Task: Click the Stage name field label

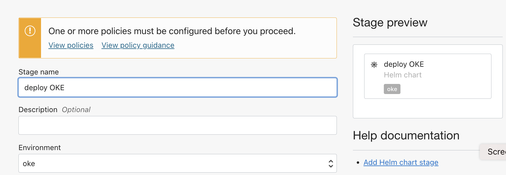Action: click(x=39, y=72)
